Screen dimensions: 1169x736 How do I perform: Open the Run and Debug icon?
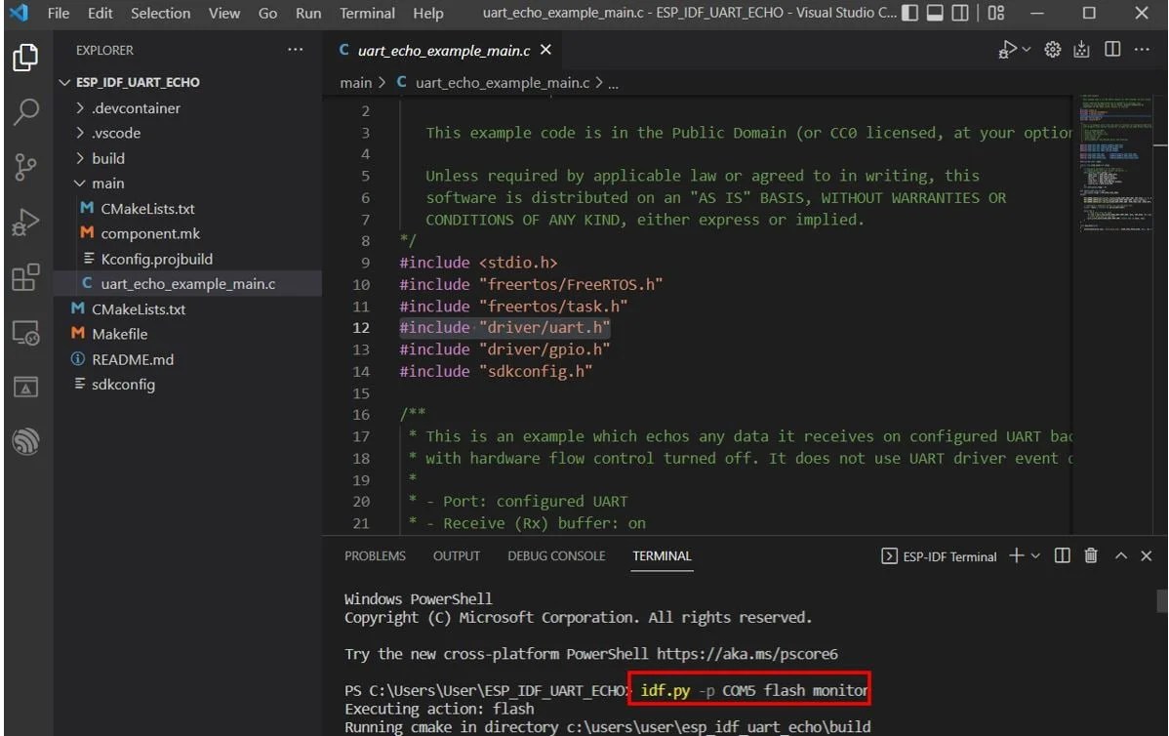click(25, 222)
